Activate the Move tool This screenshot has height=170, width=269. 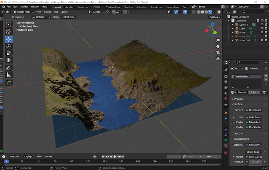[8, 39]
